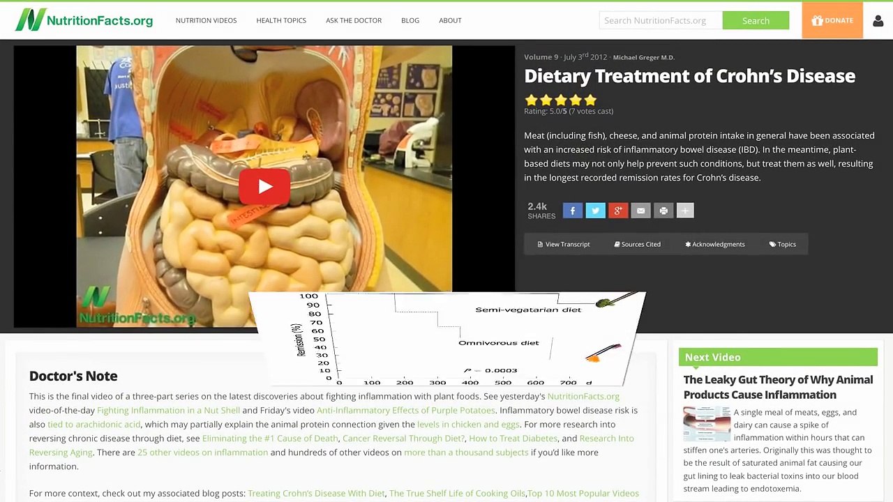This screenshot has width=893, height=502.
Task: Click the printer icon
Action: click(663, 211)
